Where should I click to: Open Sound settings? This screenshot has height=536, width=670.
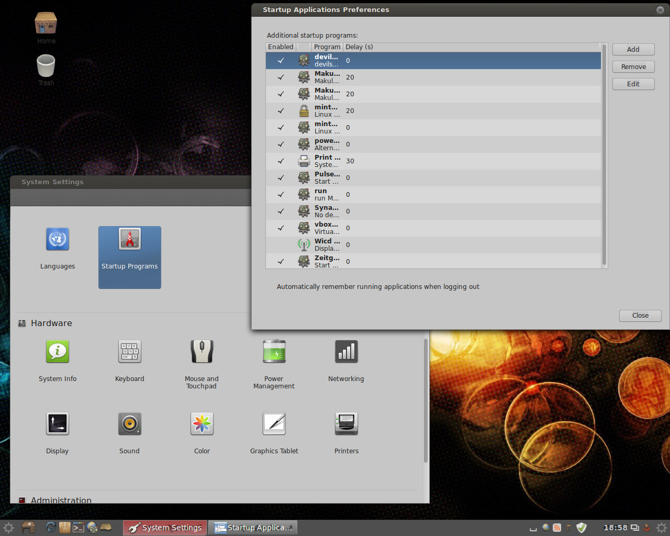130,433
